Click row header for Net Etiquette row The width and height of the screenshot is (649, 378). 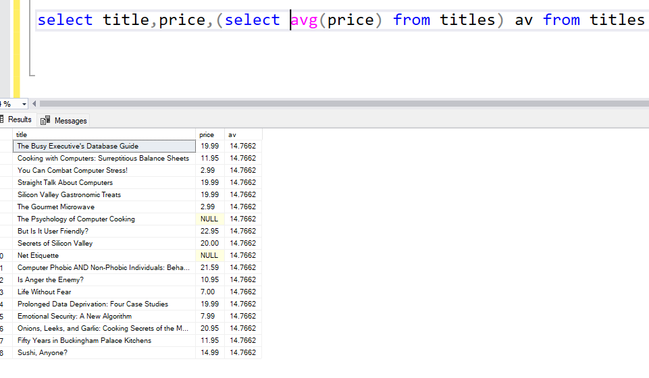(x=6, y=256)
